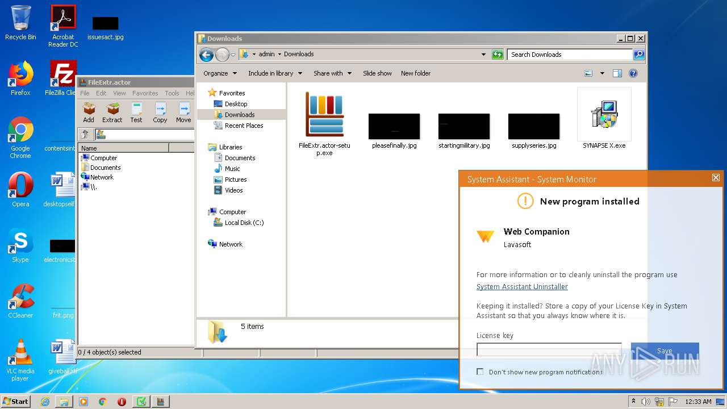The height and width of the screenshot is (409, 727).
Task: Select SYNAPSE X.exe installer file
Action: [604, 119]
